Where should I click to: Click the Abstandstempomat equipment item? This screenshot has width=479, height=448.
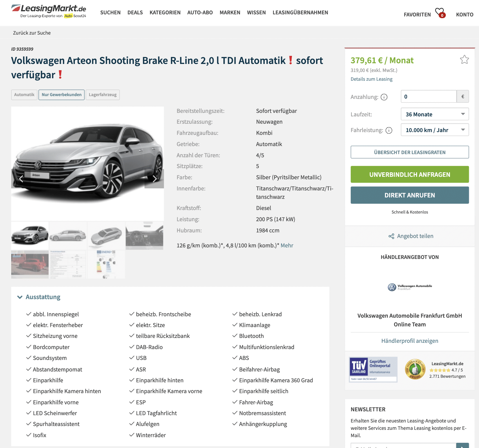pyautogui.click(x=58, y=369)
